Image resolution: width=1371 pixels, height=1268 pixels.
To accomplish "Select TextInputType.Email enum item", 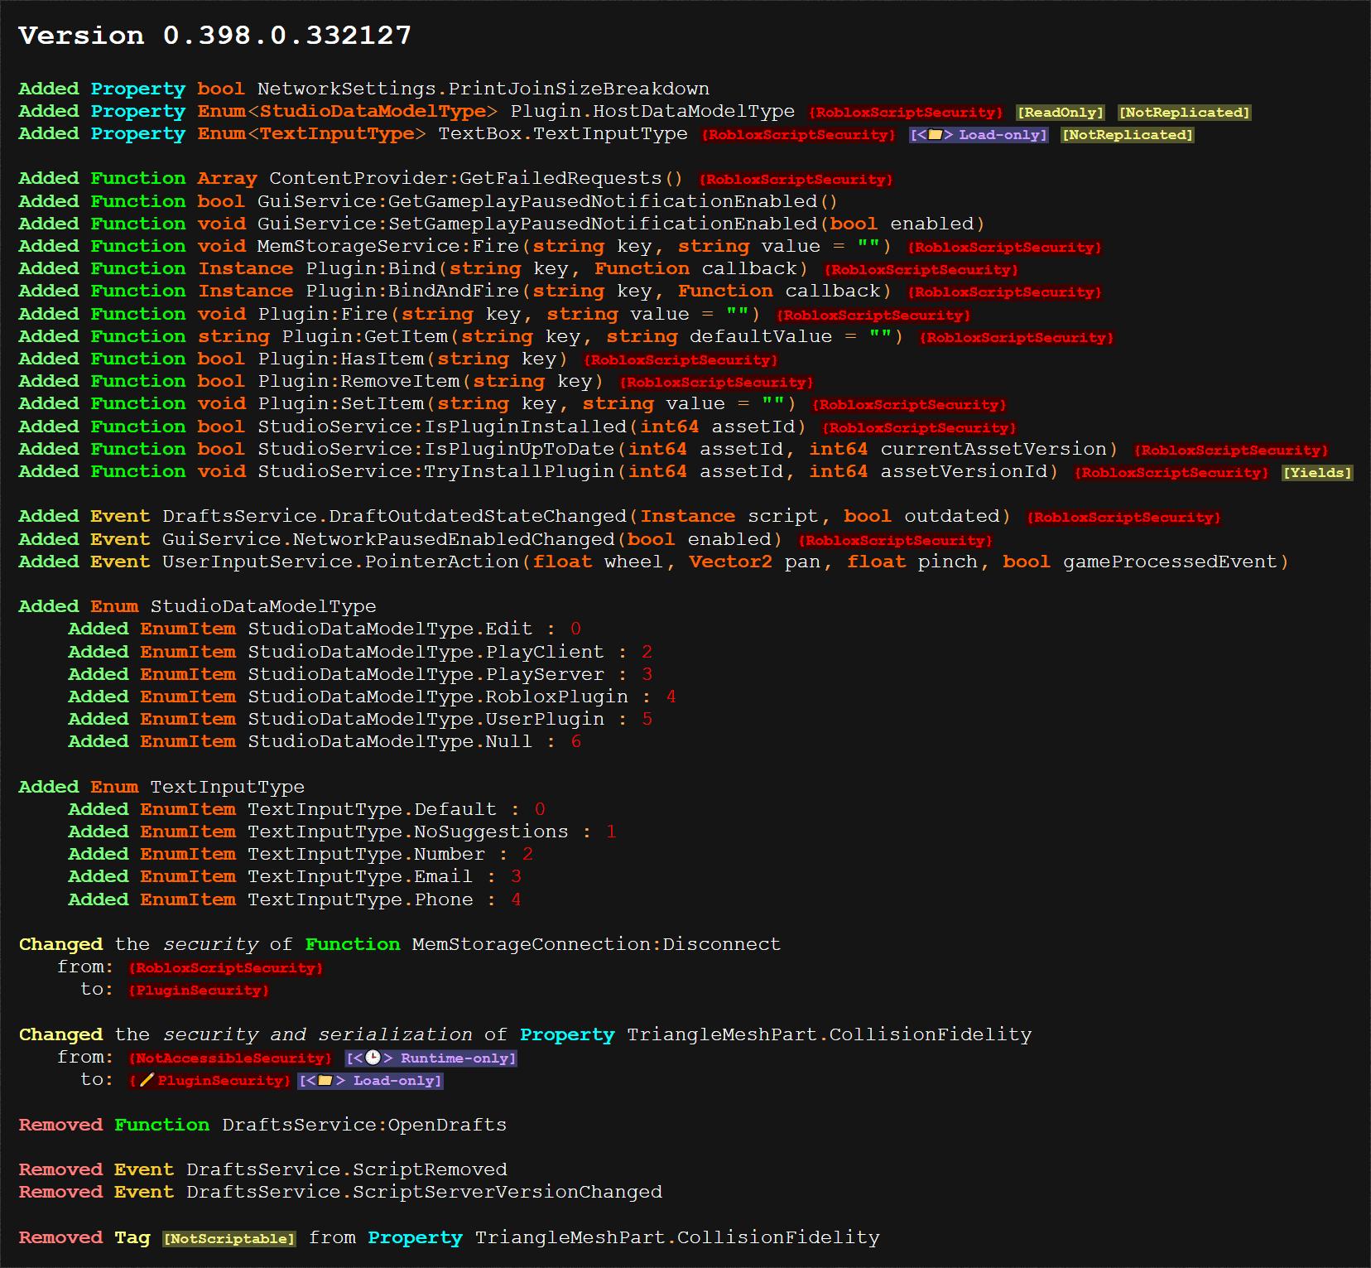I will tap(359, 876).
